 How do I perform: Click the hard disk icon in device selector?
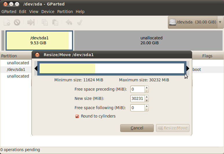[x=173, y=22]
